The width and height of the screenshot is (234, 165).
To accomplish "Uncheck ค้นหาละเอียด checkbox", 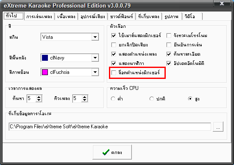I will pyautogui.click(x=169, y=54).
